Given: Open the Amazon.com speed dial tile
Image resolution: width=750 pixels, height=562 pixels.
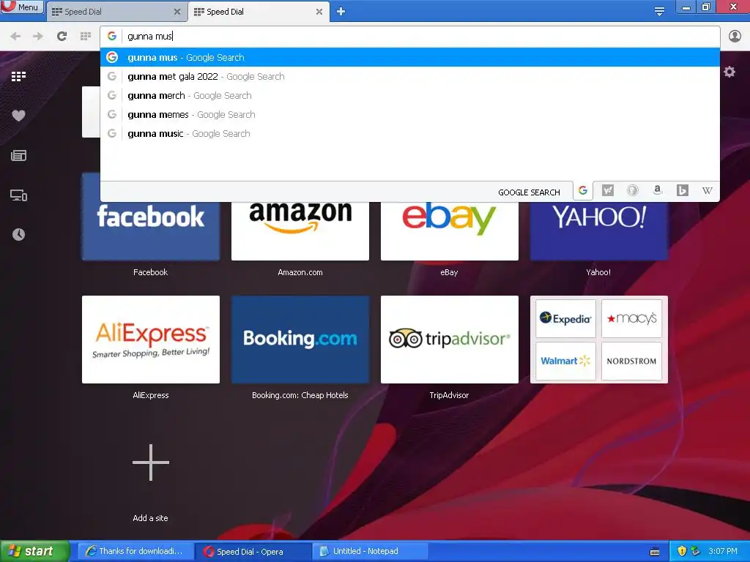Looking at the screenshot, I should [300, 231].
